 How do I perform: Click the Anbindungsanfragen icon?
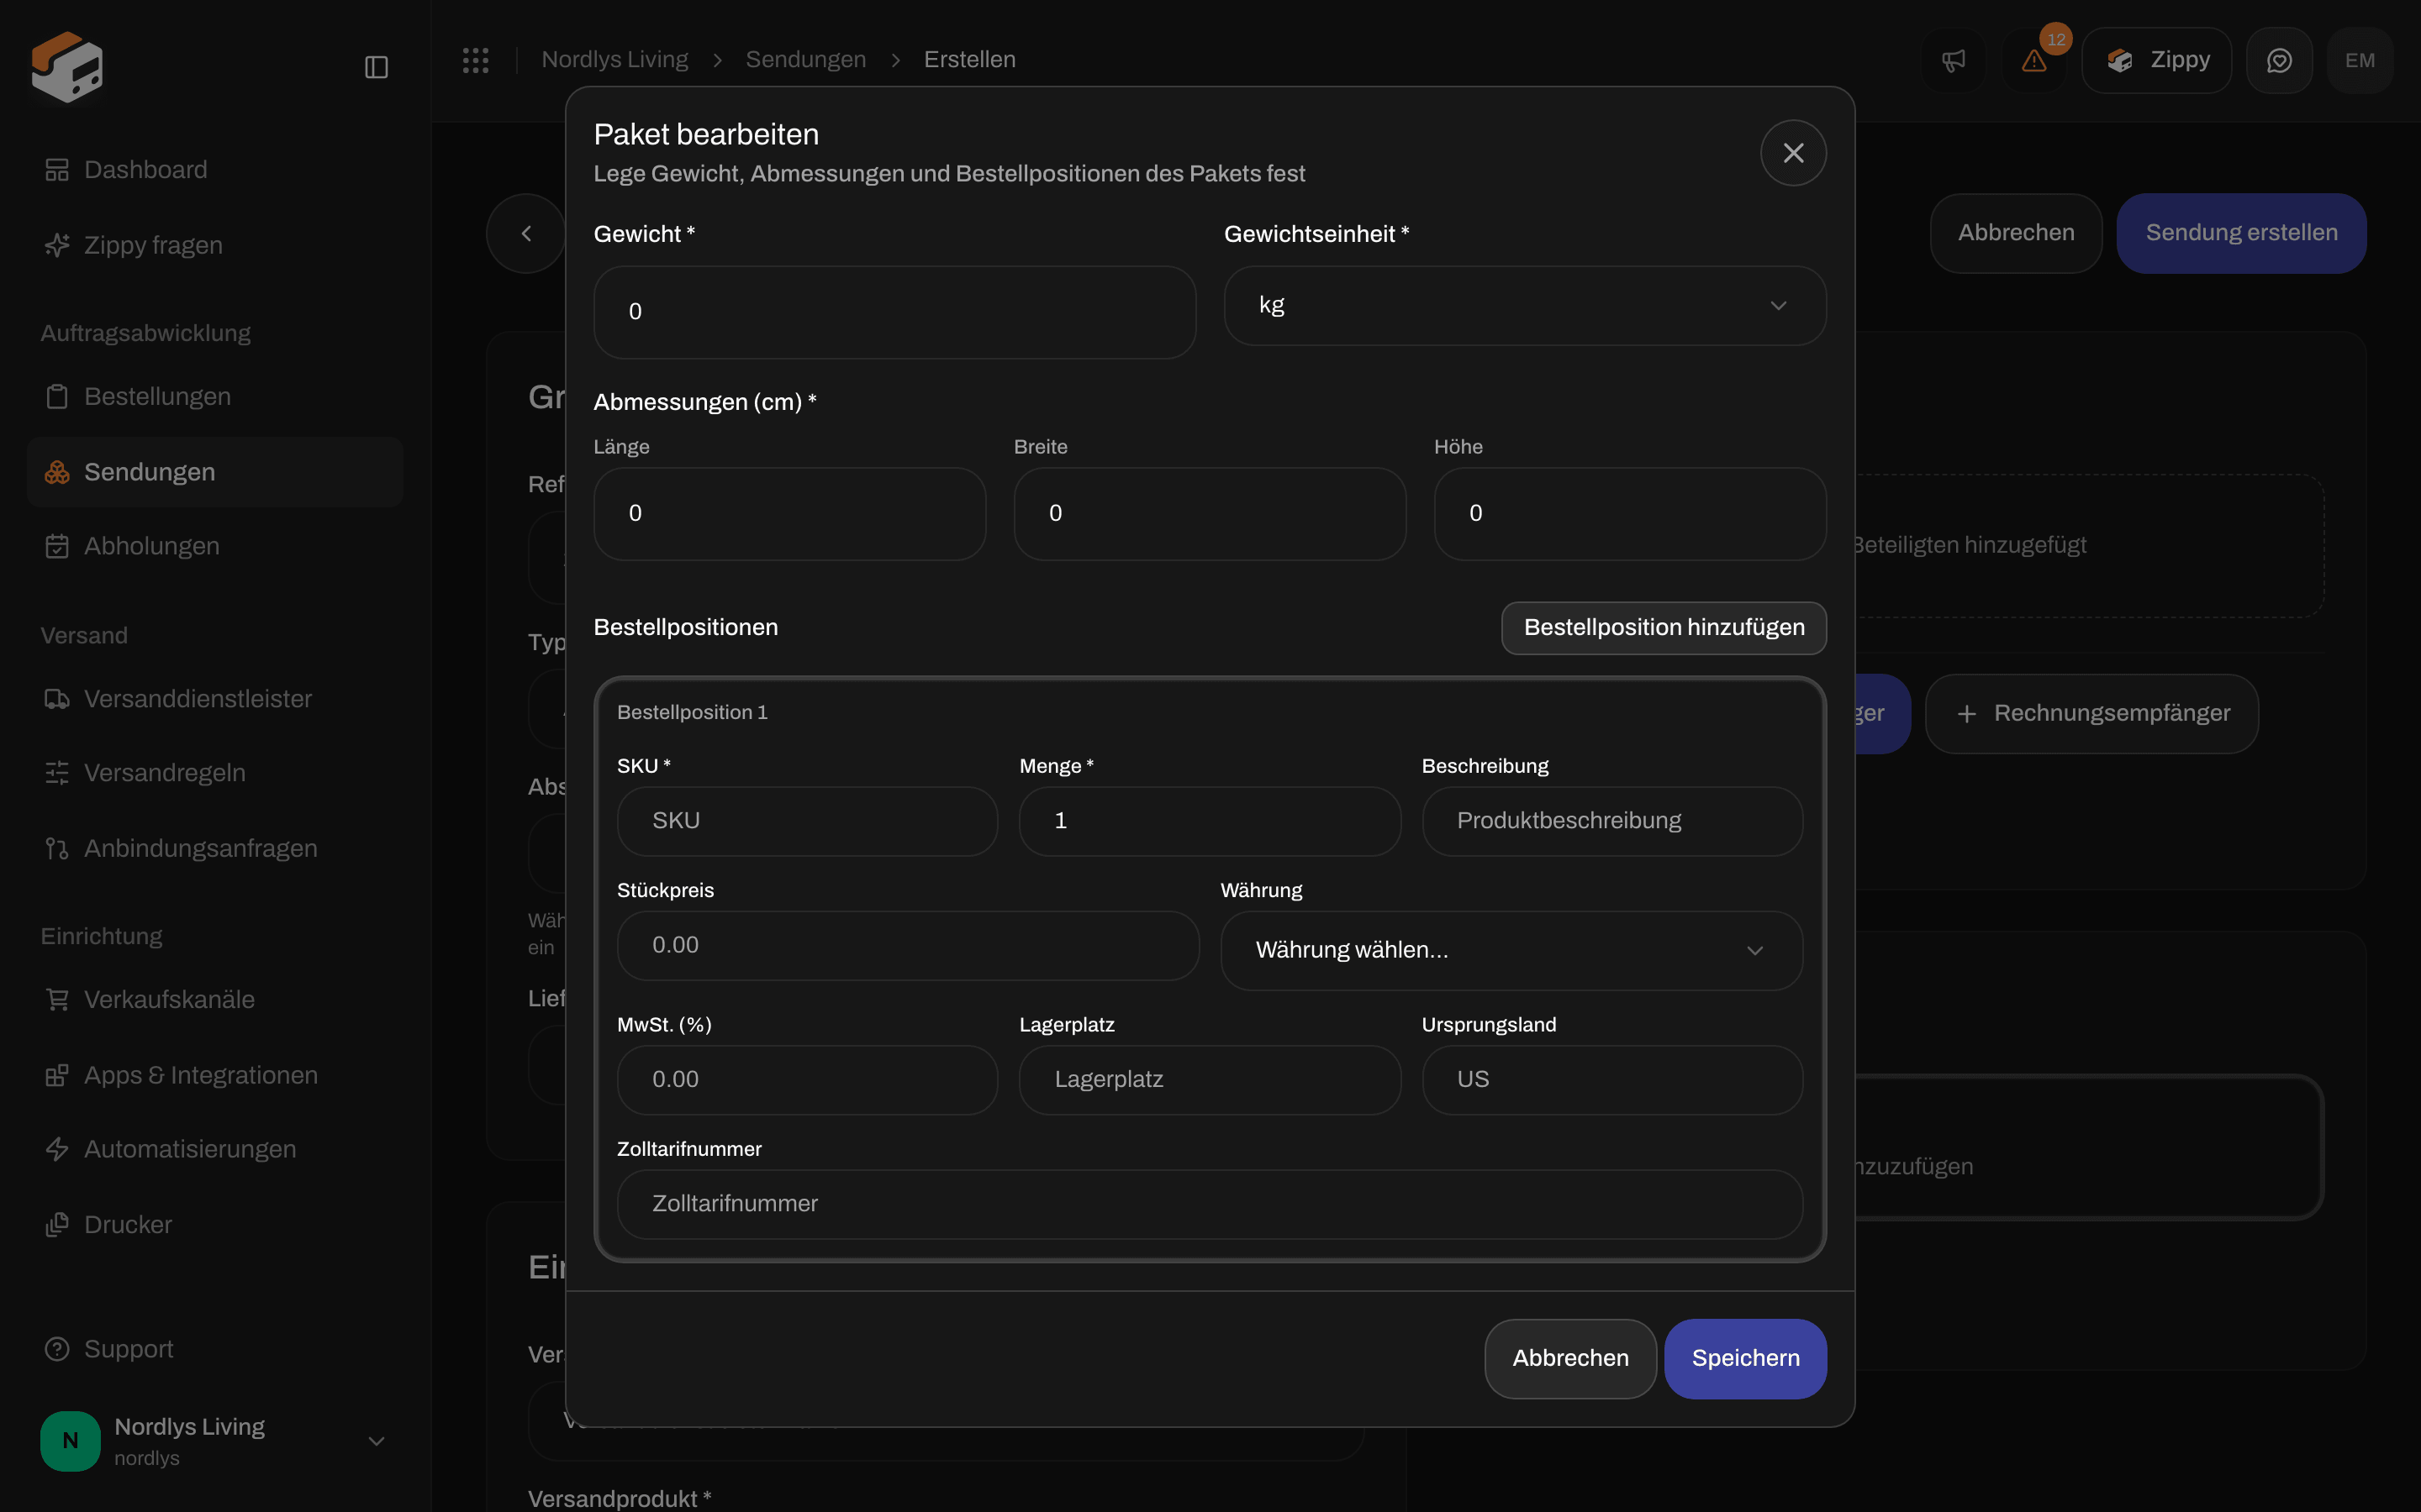pyautogui.click(x=57, y=848)
